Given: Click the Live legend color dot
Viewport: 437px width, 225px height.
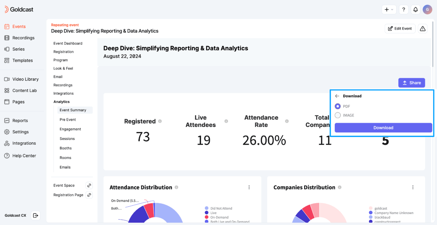Looking at the screenshot, I should [206, 213].
